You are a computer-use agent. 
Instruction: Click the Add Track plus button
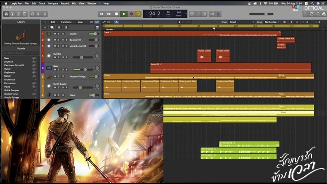coord(45,27)
